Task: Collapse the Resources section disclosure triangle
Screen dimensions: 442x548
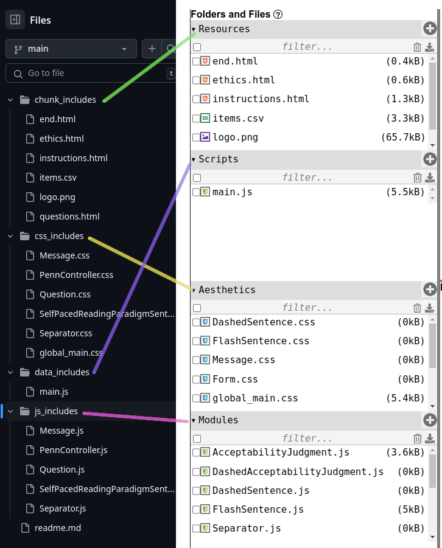Action: tap(194, 29)
